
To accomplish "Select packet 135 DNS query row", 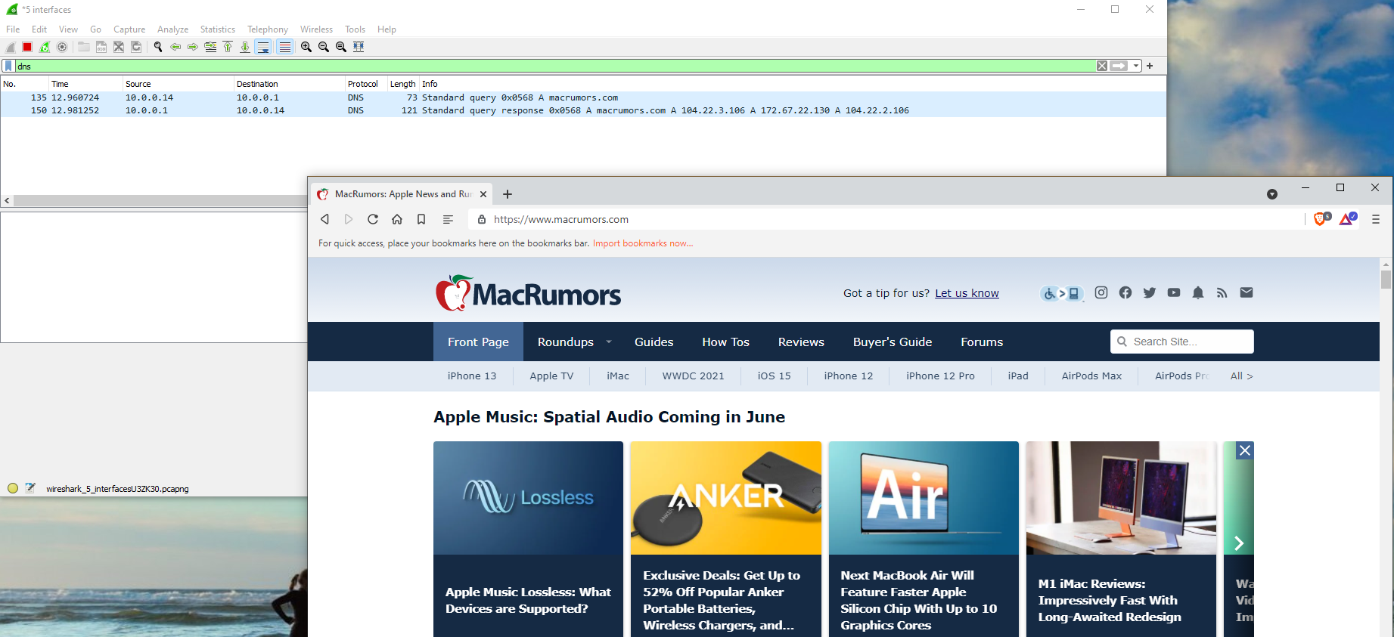I will coord(582,97).
